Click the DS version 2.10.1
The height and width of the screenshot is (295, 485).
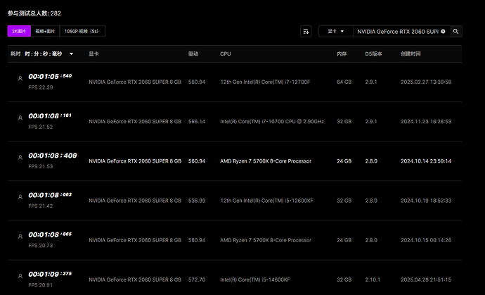(373, 280)
